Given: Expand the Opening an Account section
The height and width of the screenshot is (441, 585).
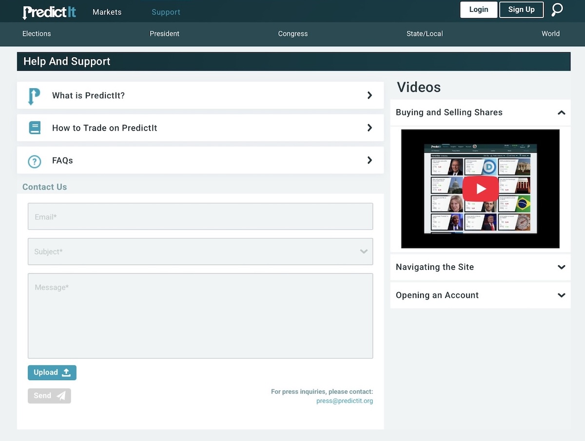Looking at the screenshot, I should [x=561, y=295].
